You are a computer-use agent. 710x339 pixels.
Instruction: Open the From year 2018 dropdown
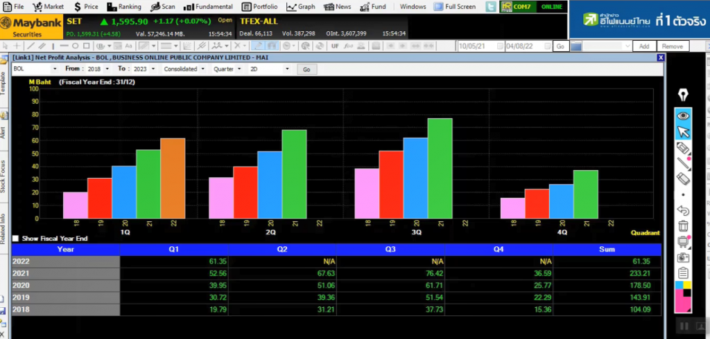click(x=107, y=68)
